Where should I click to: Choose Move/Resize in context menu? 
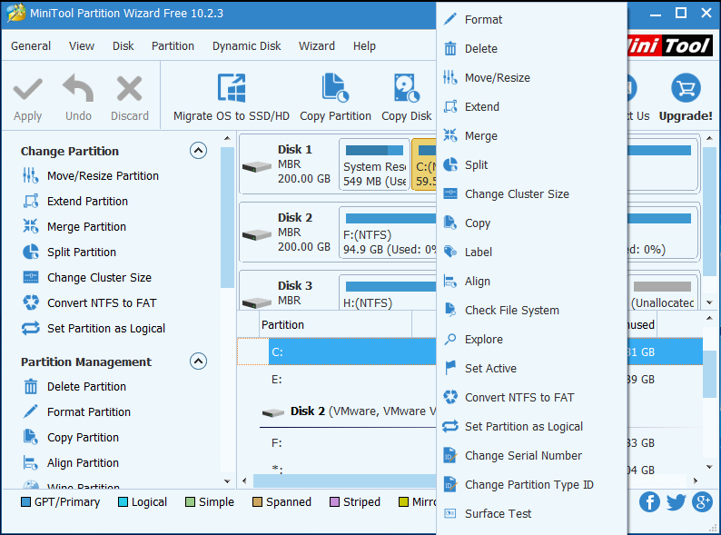[x=531, y=78]
